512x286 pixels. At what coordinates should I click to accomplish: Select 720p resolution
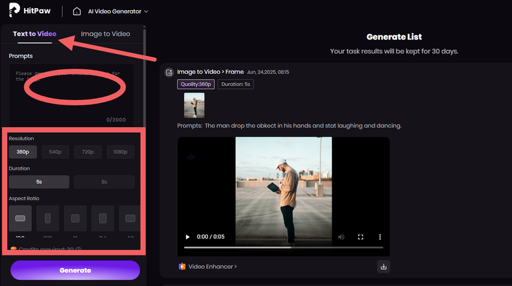(x=88, y=152)
